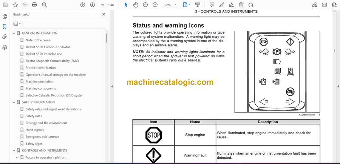The width and height of the screenshot is (340, 164).
Task: Collapse the left navigation pane arrow
Action: [112, 86]
